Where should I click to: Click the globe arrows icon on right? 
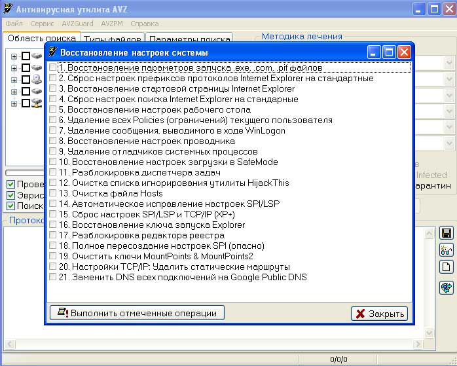tap(447, 287)
